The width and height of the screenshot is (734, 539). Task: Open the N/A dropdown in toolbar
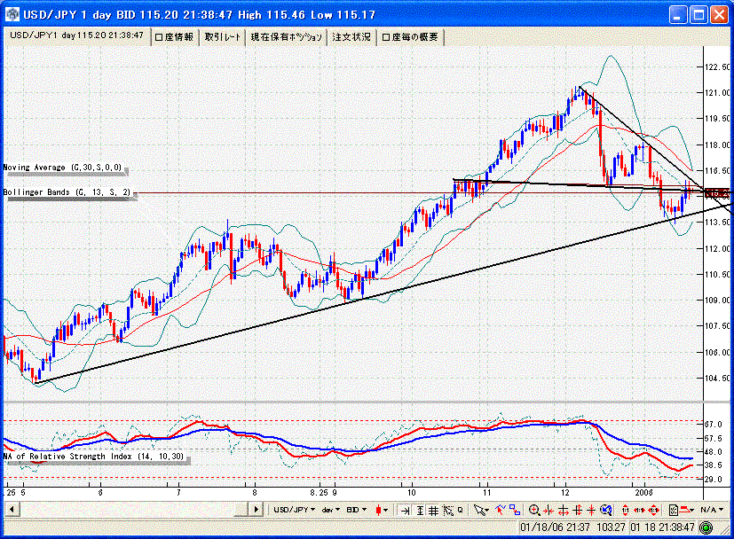710,510
